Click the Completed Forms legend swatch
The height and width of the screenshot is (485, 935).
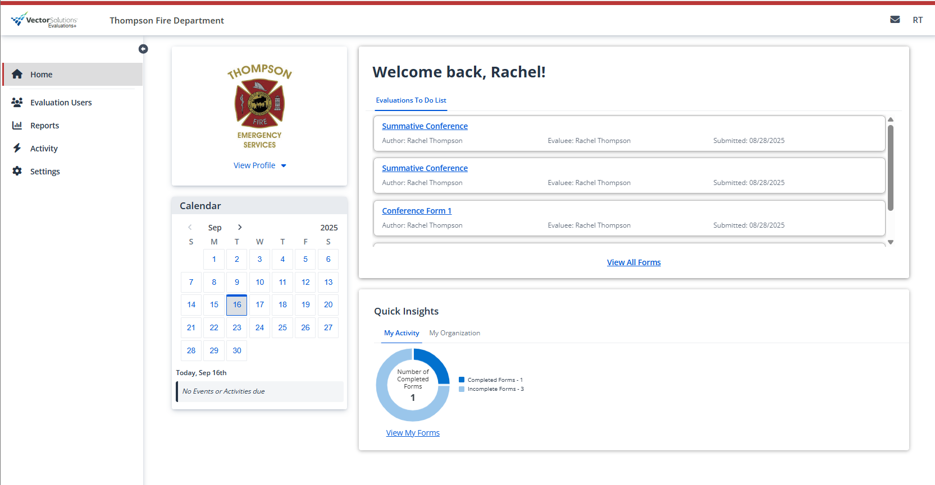(462, 380)
